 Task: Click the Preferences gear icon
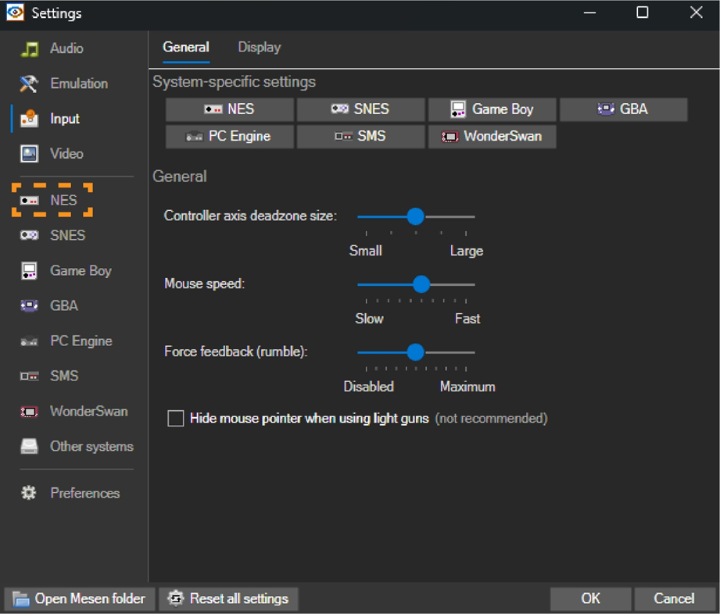tap(29, 493)
